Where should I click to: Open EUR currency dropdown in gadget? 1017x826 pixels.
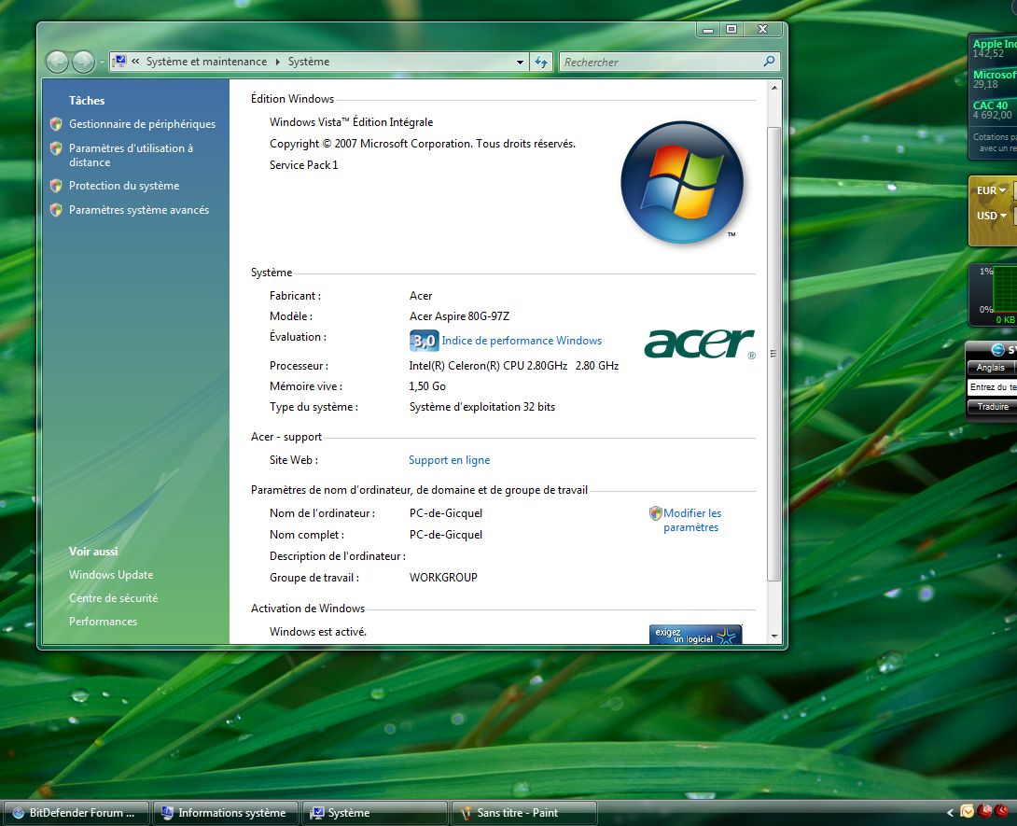pos(991,190)
